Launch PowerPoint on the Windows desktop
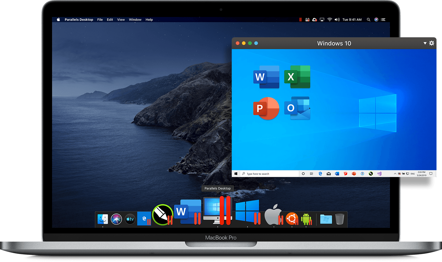Viewport: 442px width, 262px height. 266,108
